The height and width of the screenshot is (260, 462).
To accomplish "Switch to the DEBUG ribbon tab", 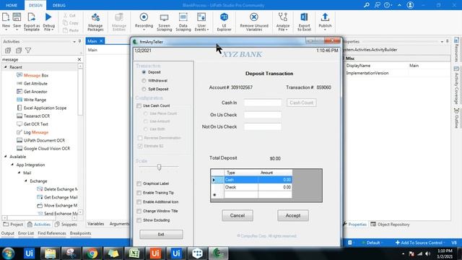I will [59, 5].
